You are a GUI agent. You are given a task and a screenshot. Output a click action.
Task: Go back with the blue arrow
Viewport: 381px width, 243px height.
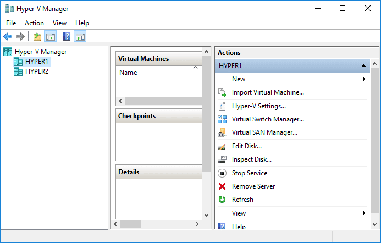8,37
